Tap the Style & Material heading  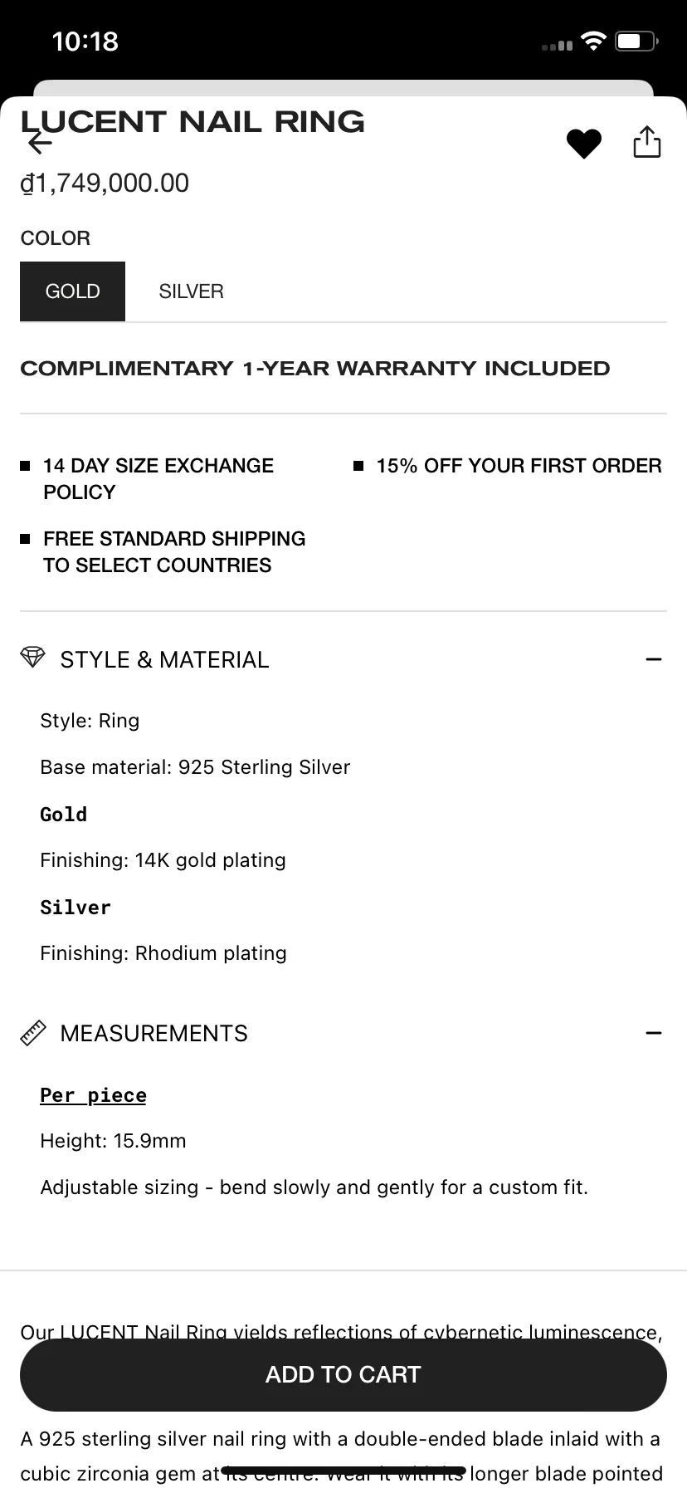(x=164, y=659)
